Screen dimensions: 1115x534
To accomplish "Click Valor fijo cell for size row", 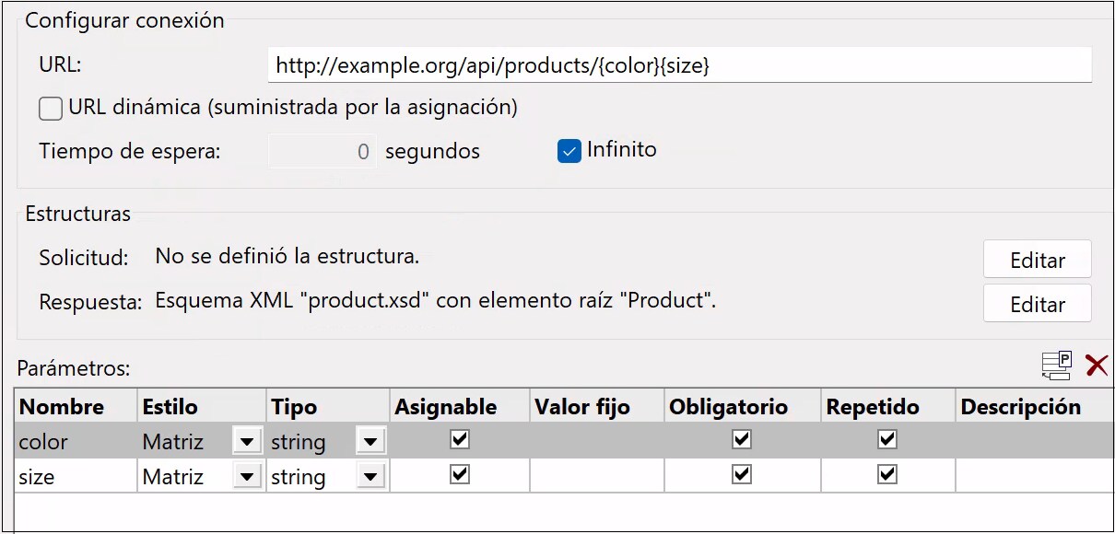I will point(596,477).
